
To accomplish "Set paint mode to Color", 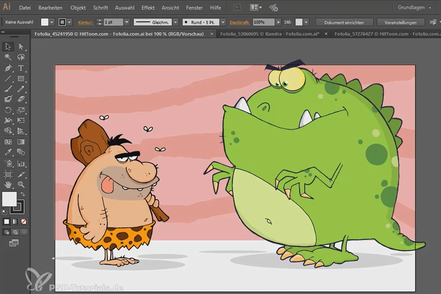I will point(7,222).
